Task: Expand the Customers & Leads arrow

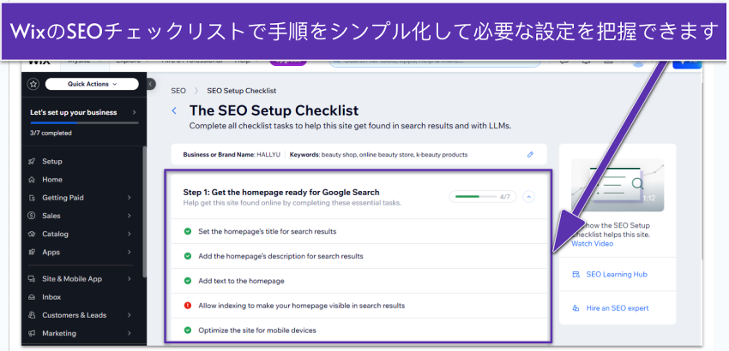Action: [130, 315]
